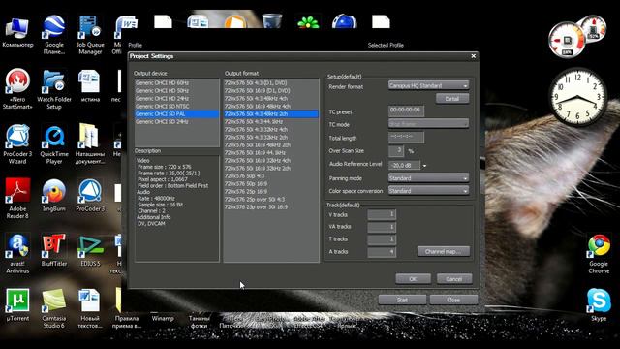
Task: Select format 720x576 50i 4:3 32kHz 2ch
Action: coord(271,138)
